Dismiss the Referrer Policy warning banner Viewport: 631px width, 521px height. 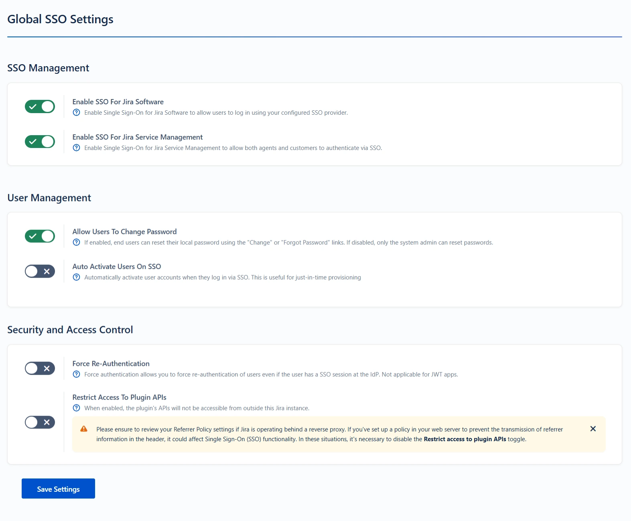(x=593, y=429)
